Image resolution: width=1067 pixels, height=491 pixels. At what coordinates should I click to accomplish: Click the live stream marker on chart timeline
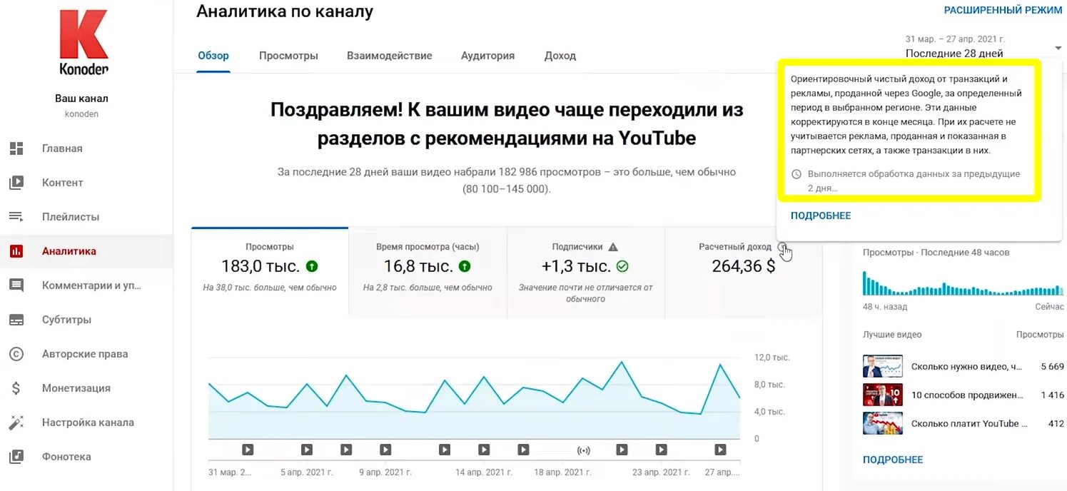tap(584, 450)
